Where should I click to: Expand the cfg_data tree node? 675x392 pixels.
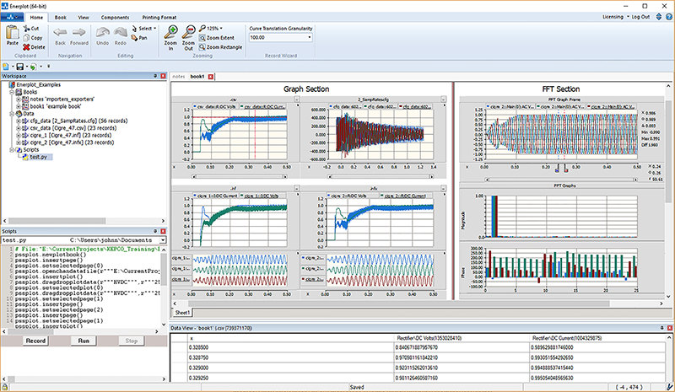pos(19,121)
